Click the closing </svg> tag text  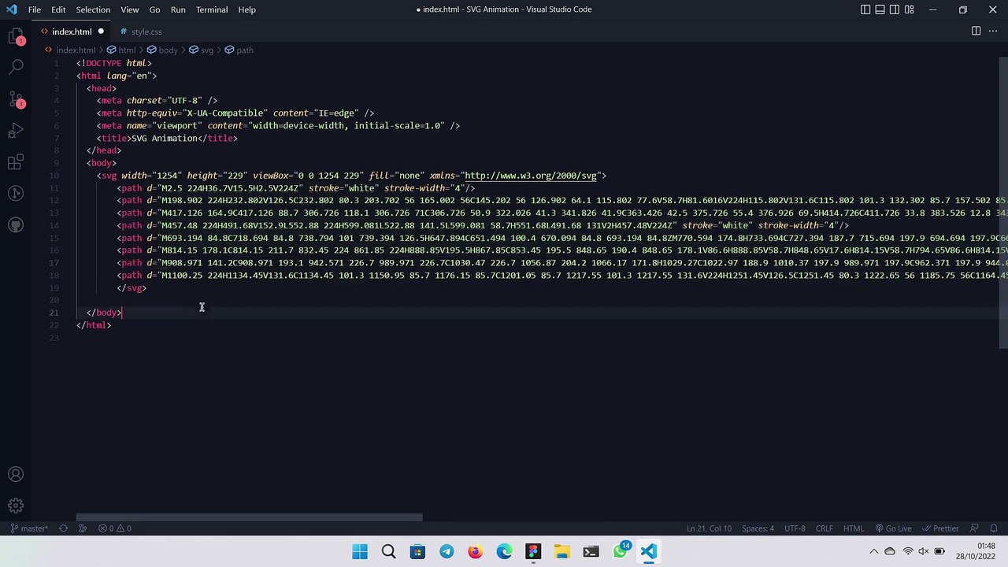[132, 287]
